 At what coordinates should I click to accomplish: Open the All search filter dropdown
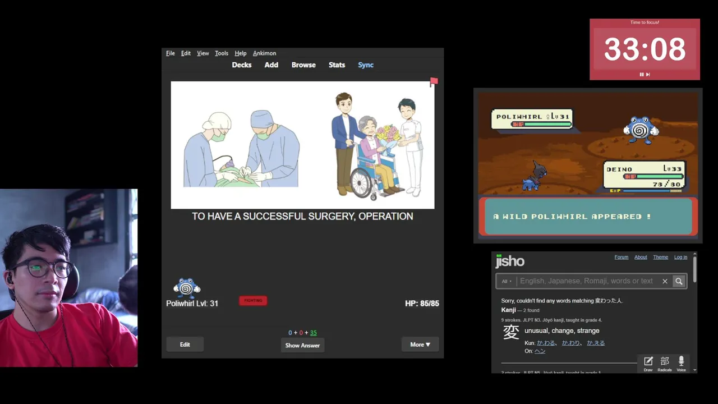[x=507, y=281]
